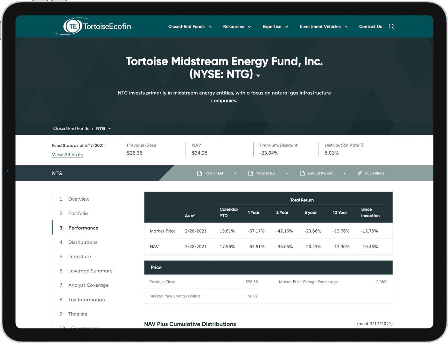
Task: Click the Tortoise Midstream Energy Fund title
Action: tap(224, 67)
